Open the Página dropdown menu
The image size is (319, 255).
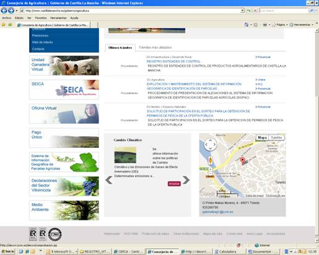pyautogui.click(x=280, y=25)
